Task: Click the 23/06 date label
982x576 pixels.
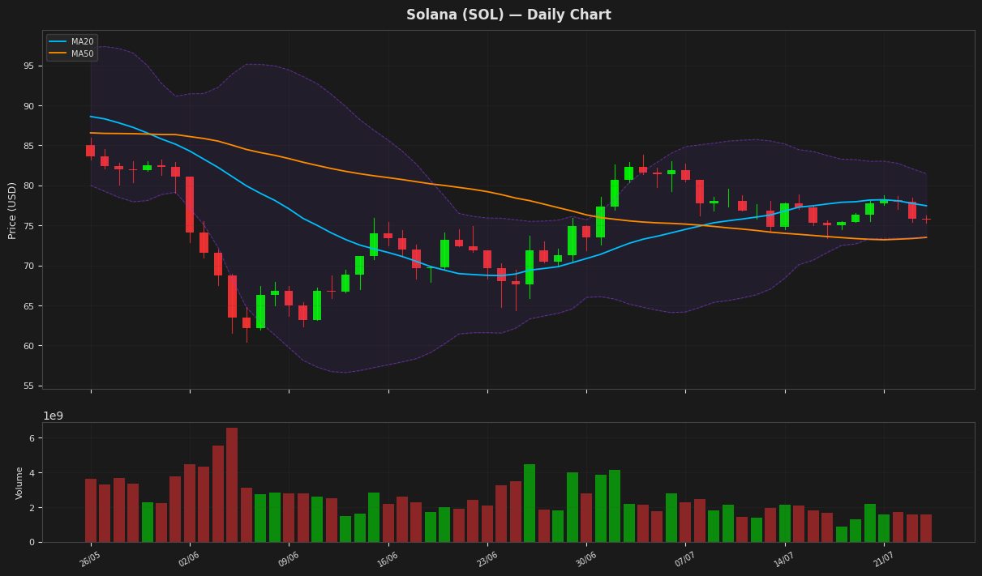Action: click(x=487, y=559)
